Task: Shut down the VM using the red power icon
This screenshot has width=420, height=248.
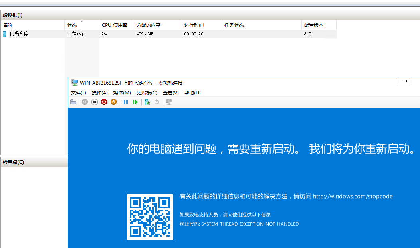Action: [x=104, y=102]
